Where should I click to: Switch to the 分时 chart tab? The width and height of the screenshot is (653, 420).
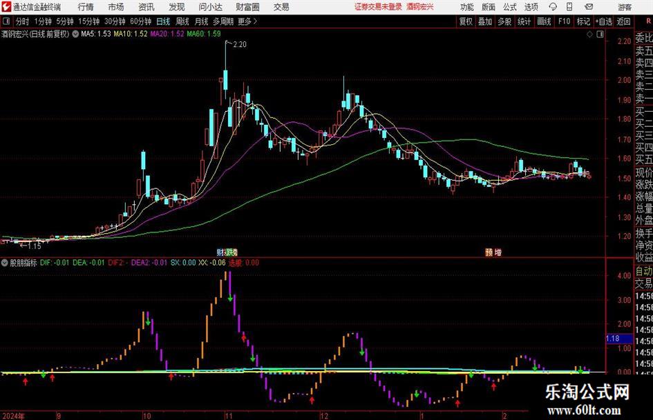point(22,21)
